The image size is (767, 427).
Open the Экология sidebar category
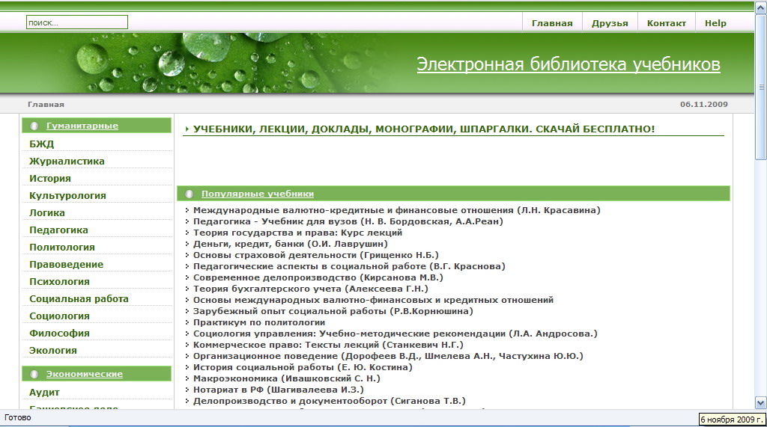click(53, 350)
